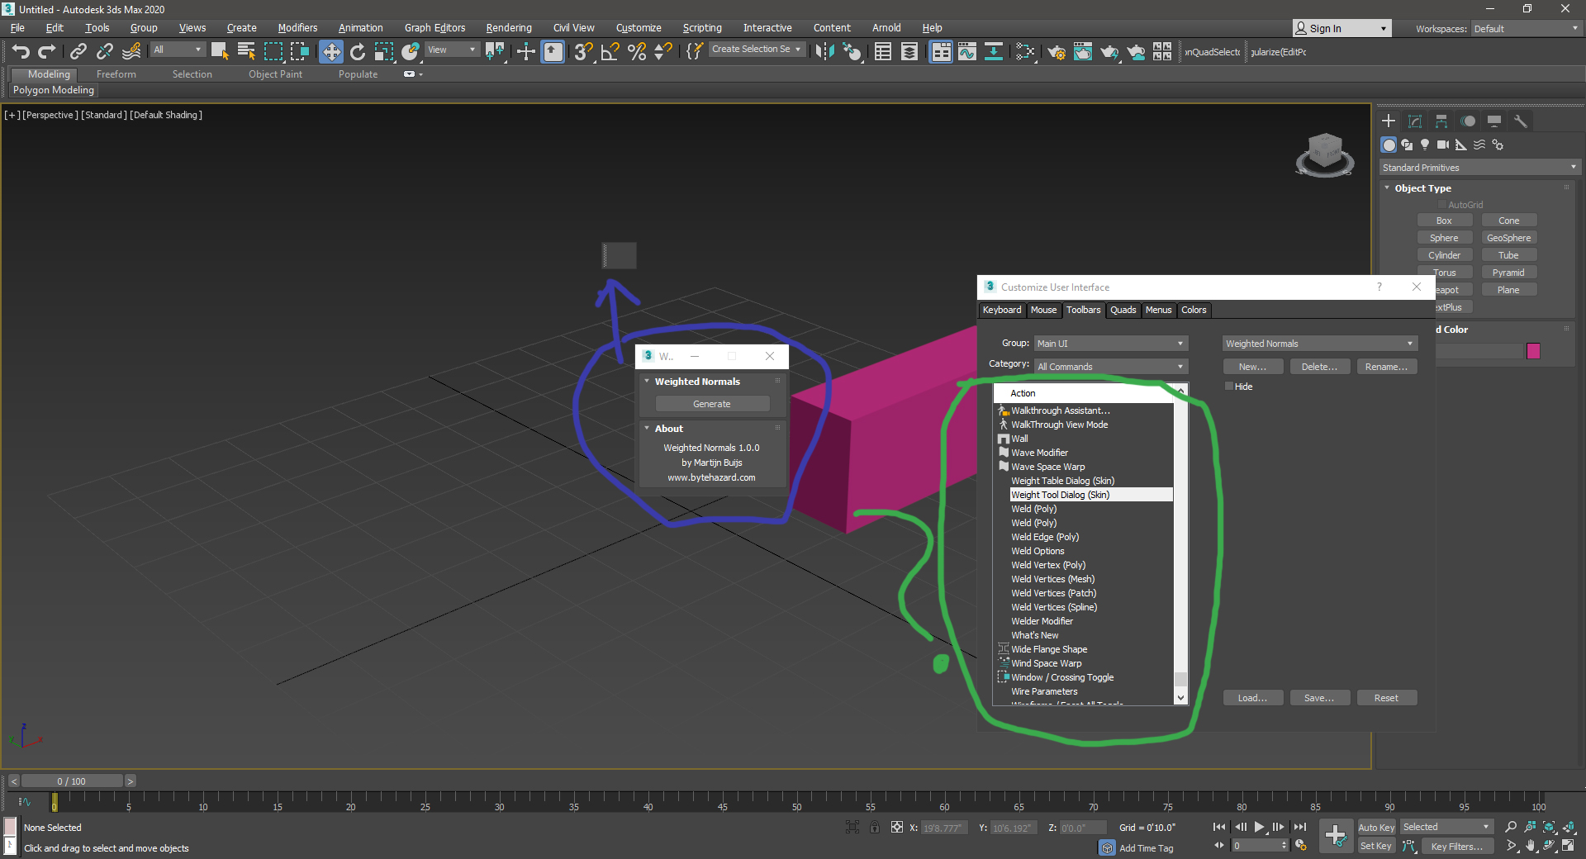Click the Selection Lock padlock icon
This screenshot has height=859, width=1586.
[874, 827]
